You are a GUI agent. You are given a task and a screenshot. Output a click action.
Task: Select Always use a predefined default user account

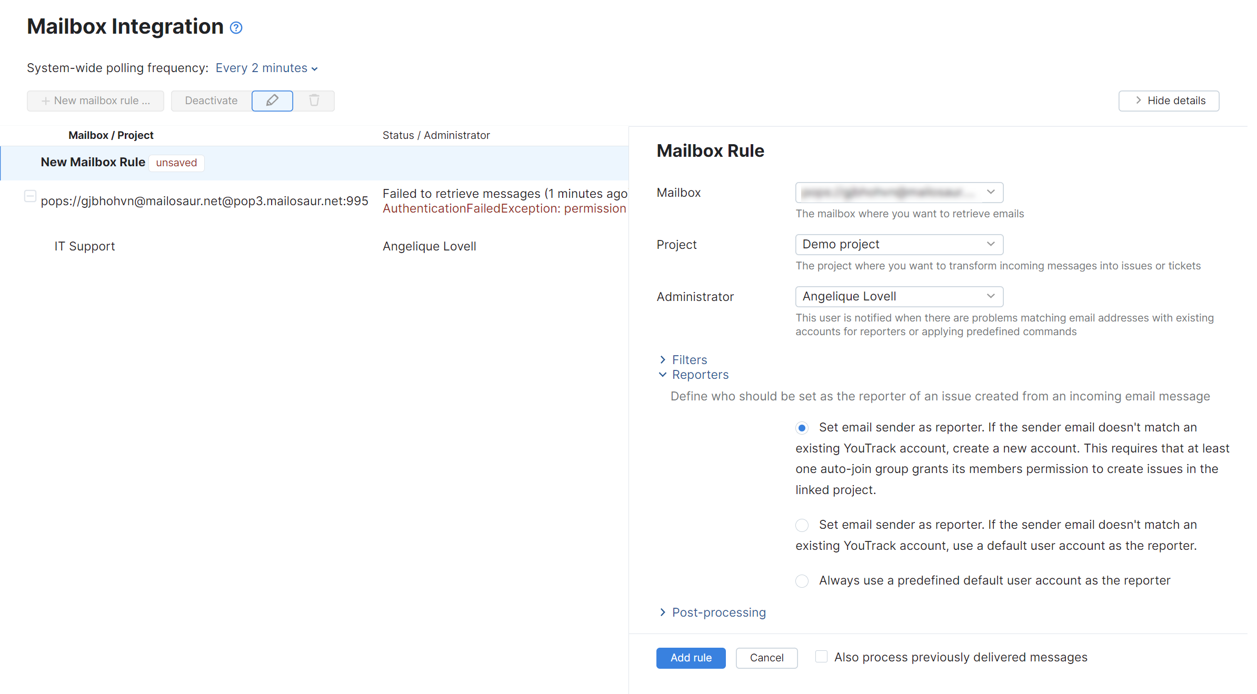tap(801, 581)
